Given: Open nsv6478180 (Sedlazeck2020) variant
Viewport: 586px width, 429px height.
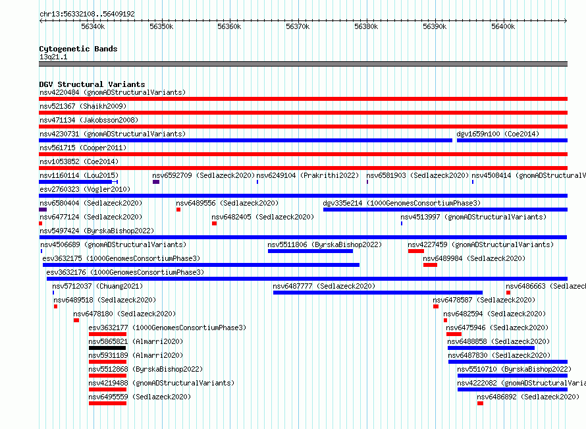Looking at the screenshot, I should (x=124, y=314).
